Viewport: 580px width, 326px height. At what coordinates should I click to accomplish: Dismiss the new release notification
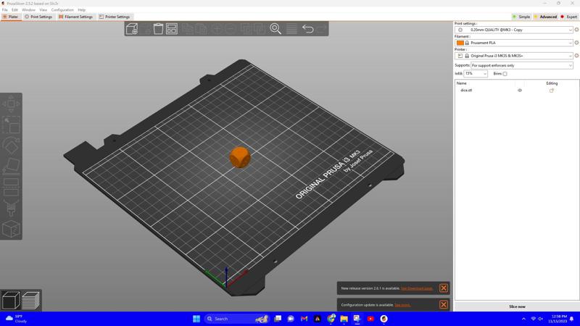point(444,288)
